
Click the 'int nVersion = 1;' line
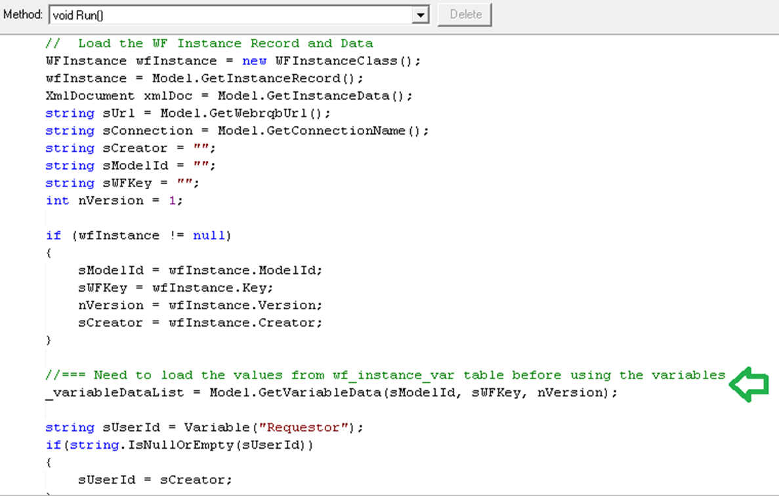click(x=112, y=200)
